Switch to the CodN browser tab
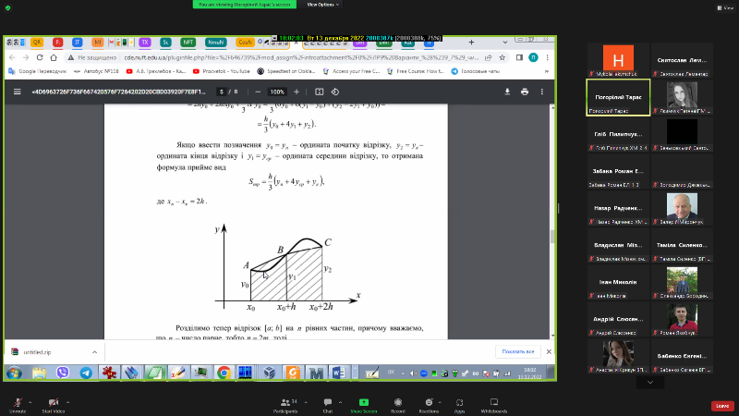739x416 pixels. coord(245,43)
